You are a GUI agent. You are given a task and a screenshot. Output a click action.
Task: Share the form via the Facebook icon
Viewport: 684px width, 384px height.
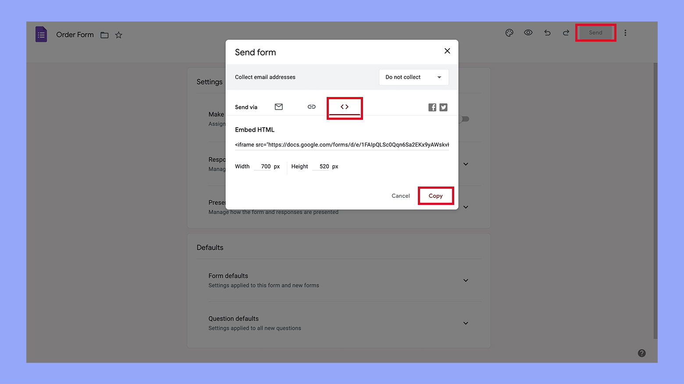(x=432, y=107)
